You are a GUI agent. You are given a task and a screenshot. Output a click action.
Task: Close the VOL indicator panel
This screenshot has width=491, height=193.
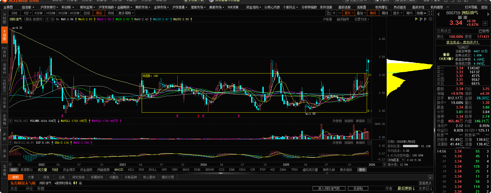[369, 121]
